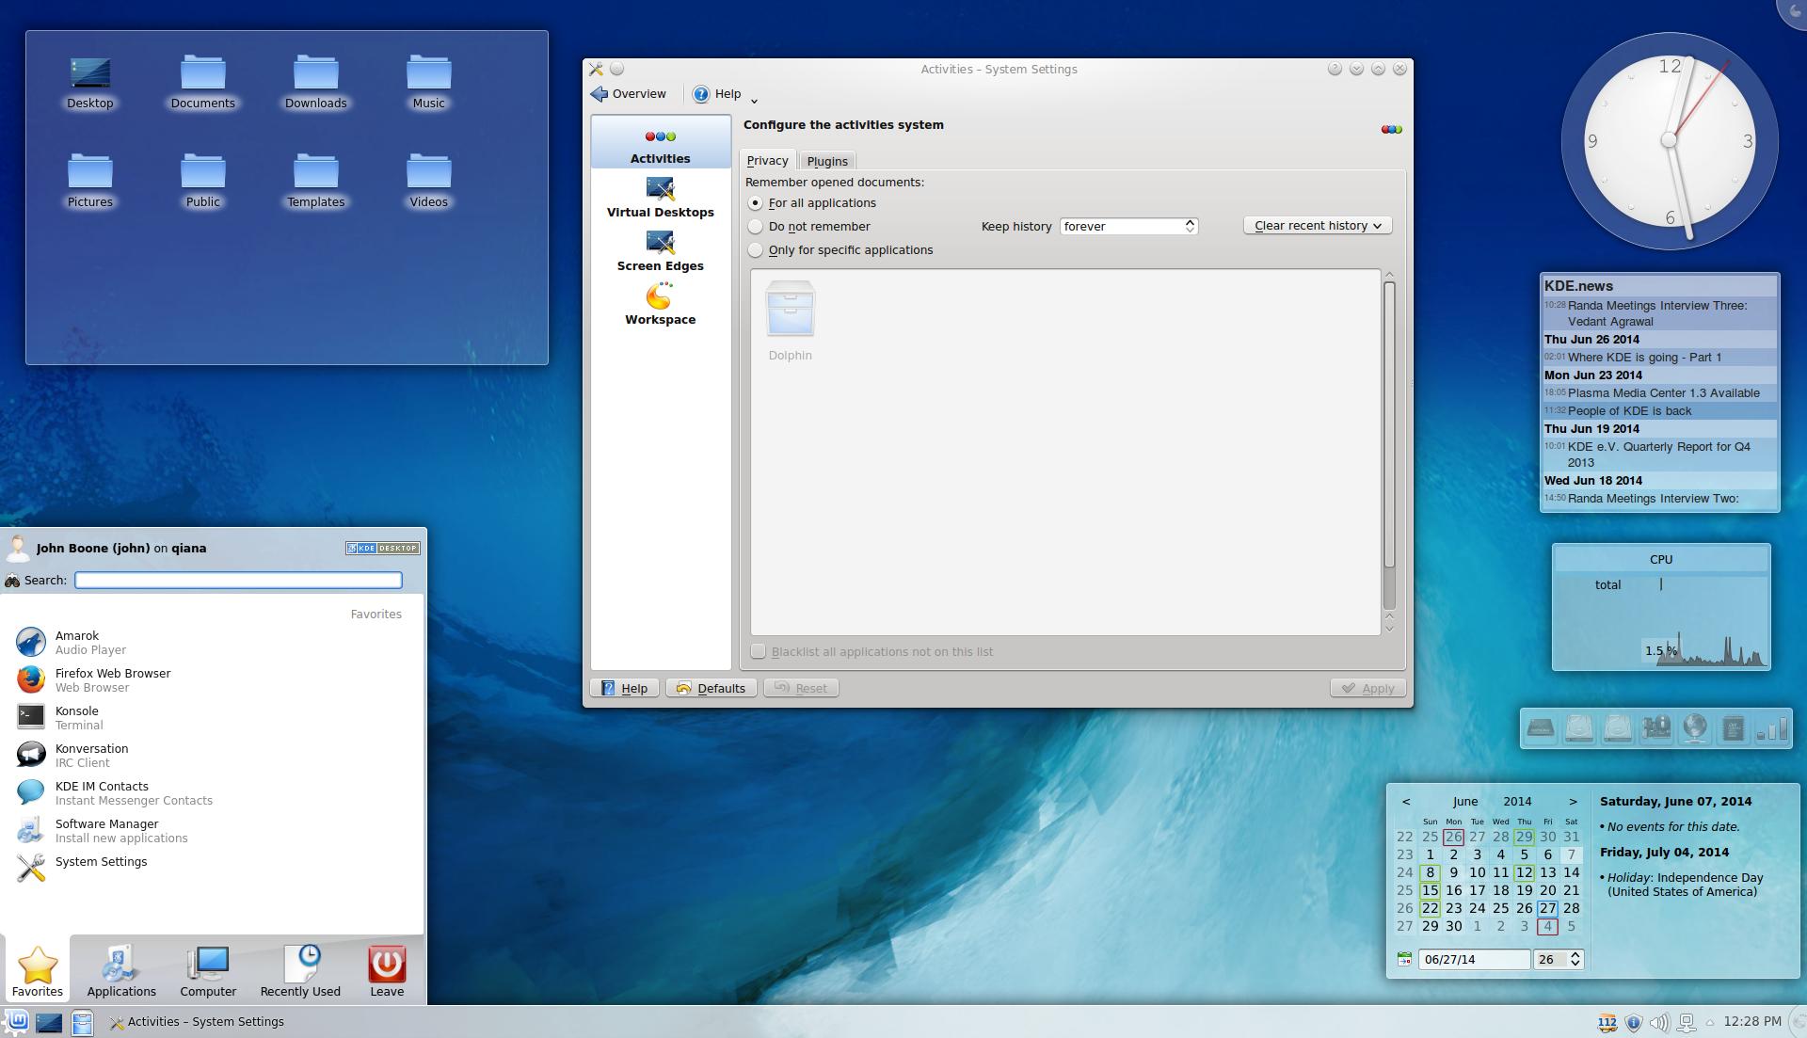Viewport: 1807px width, 1038px height.
Task: Go to previous month in calendar widget
Action: [1406, 802]
